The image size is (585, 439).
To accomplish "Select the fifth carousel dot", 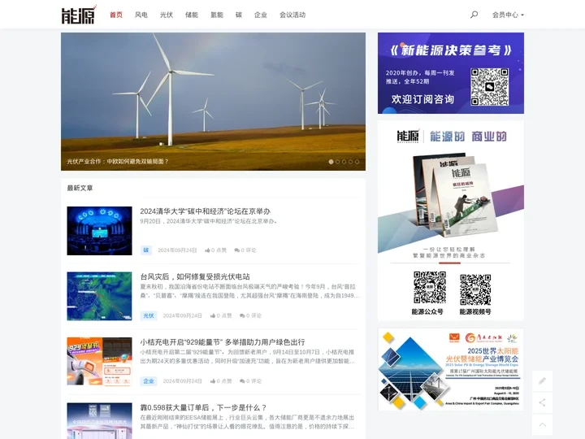I will click(357, 162).
